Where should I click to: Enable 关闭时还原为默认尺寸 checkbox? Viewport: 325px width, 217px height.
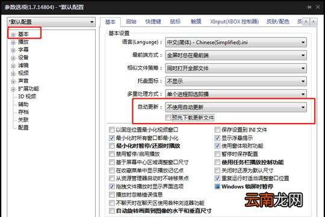[x=217, y=171]
